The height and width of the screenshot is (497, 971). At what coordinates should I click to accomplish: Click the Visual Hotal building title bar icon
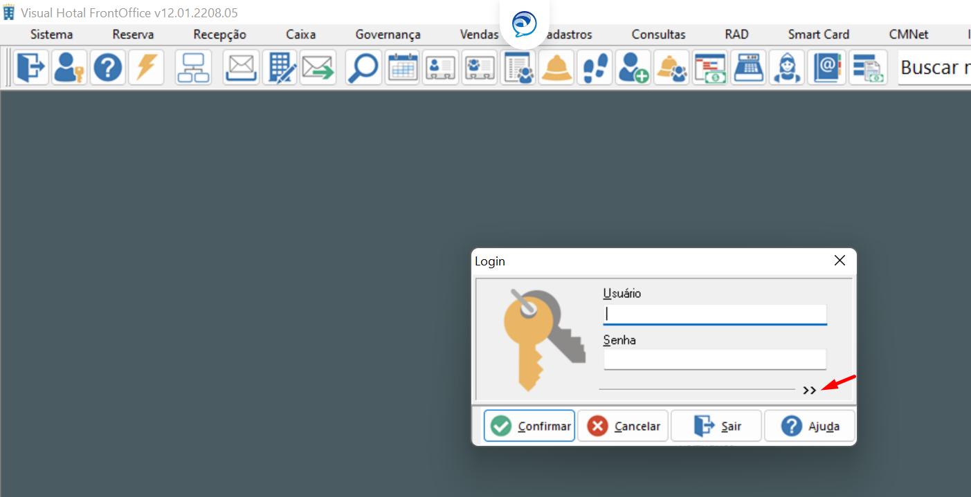pyautogui.click(x=9, y=12)
